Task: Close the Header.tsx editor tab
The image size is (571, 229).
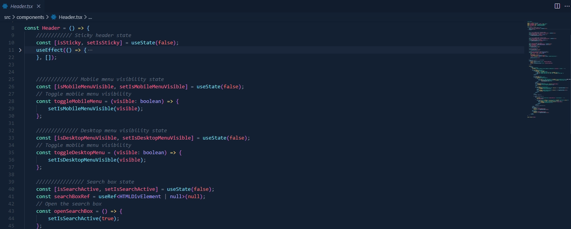Action: coord(39,6)
